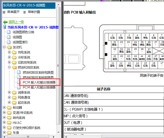Viewport: 164px width, 138px height.
Task: Click page icon beside 线路图索引
Action: pos(9,42)
